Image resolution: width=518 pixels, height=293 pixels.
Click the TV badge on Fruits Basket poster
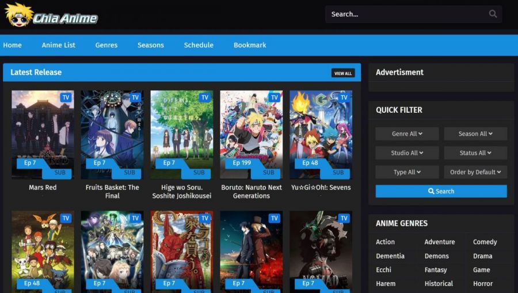135,97
